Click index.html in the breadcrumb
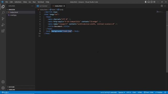The width and height of the screenshot is (168, 94). pyautogui.click(x=44, y=10)
